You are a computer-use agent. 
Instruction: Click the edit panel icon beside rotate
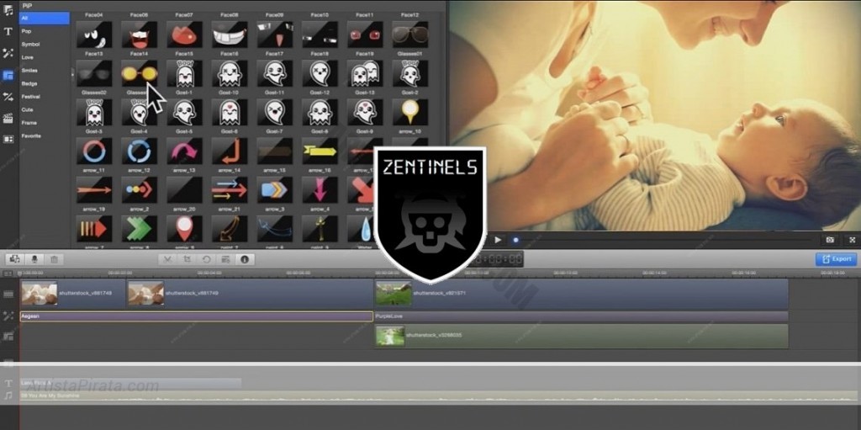point(225,259)
